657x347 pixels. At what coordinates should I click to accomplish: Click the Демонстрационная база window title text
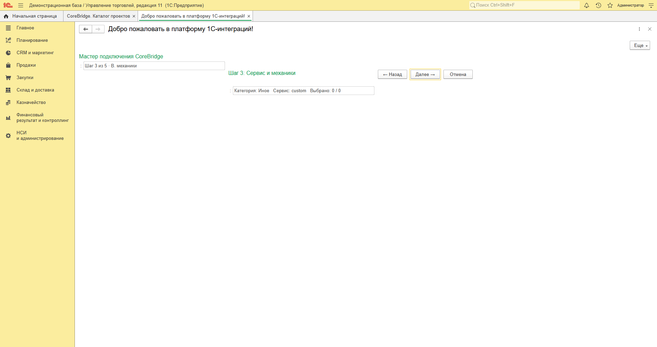tap(117, 6)
